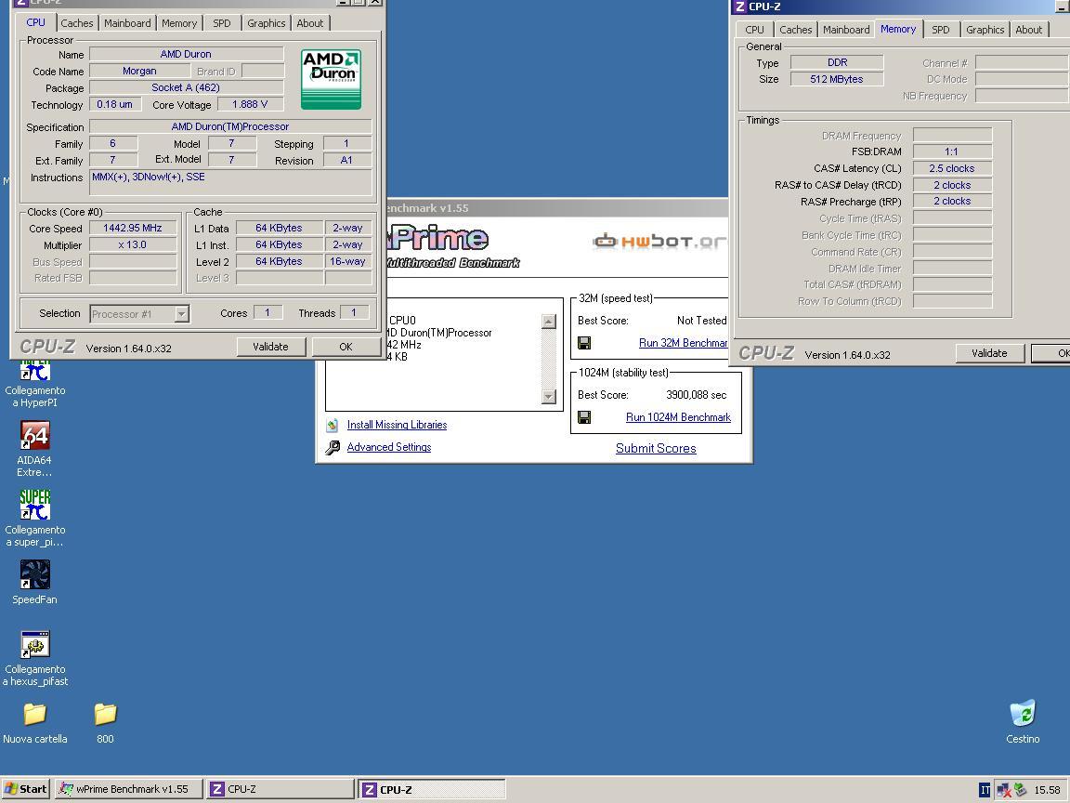The height and width of the screenshot is (803, 1070).
Task: Click the CAS# Latency value field
Action: click(952, 168)
